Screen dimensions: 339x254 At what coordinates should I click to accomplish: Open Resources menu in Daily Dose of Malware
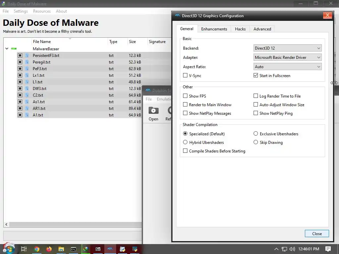(42, 11)
